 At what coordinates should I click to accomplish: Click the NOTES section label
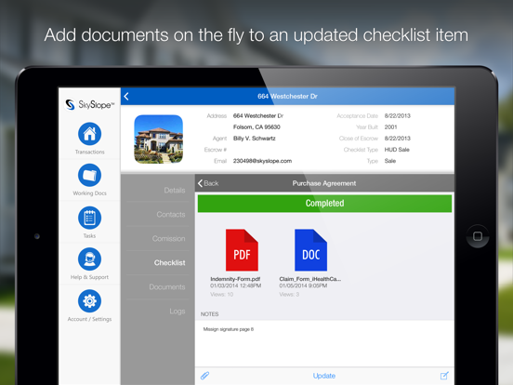point(209,314)
